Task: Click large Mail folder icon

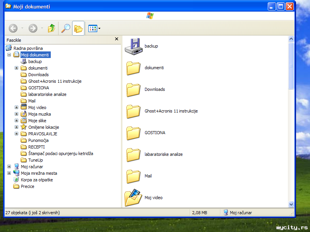Action: [133, 177]
